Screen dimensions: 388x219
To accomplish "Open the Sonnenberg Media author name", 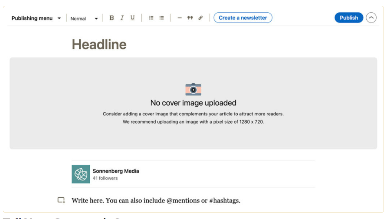I will (x=116, y=171).
